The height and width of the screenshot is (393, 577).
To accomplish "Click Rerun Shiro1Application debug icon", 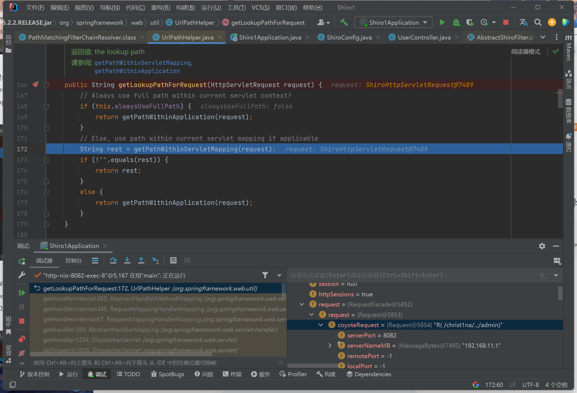I will point(22,261).
